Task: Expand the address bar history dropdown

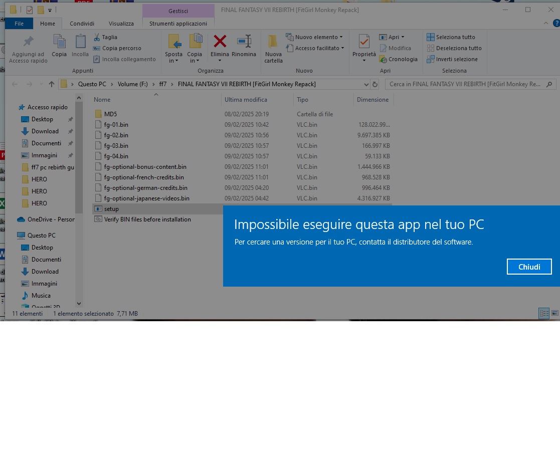Action: [x=366, y=85]
